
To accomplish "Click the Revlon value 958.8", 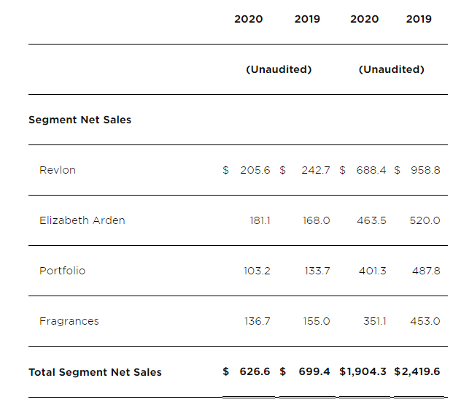I will tap(425, 170).
